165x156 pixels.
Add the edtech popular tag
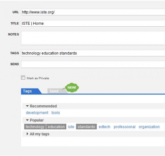(105, 127)
